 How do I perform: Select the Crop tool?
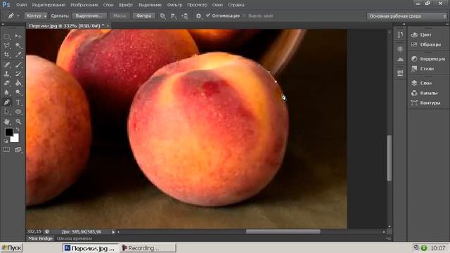[7, 55]
